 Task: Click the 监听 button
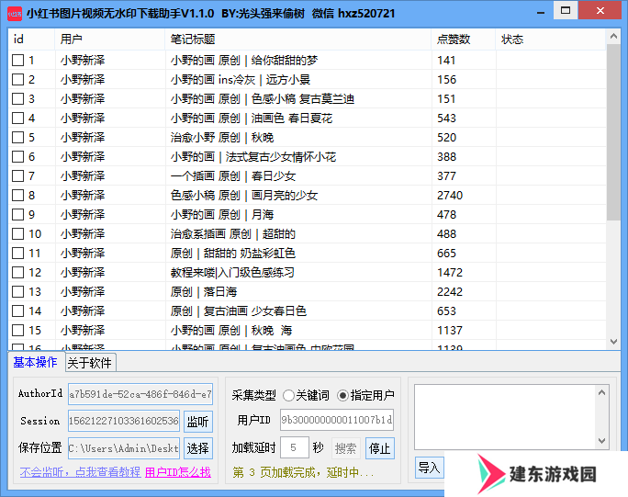[197, 422]
